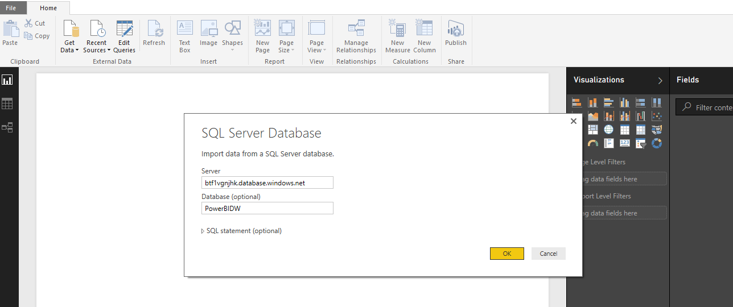733x307 pixels.
Task: Select Waterfall chart visualization
Action: coord(641,116)
